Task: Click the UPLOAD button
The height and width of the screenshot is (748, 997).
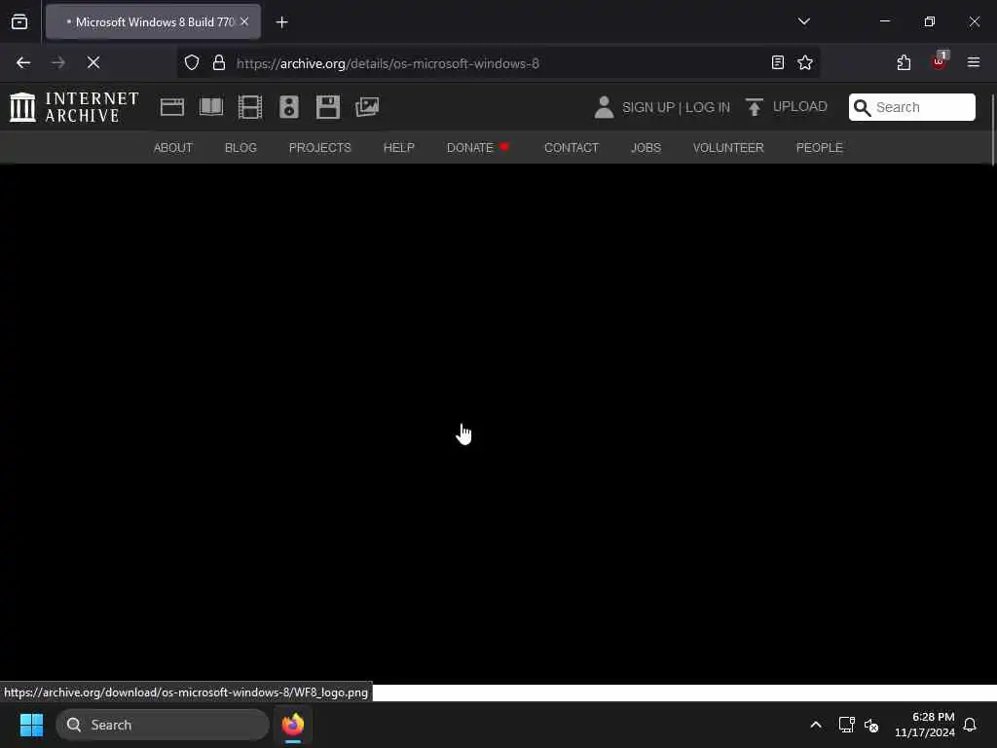Action: click(787, 107)
